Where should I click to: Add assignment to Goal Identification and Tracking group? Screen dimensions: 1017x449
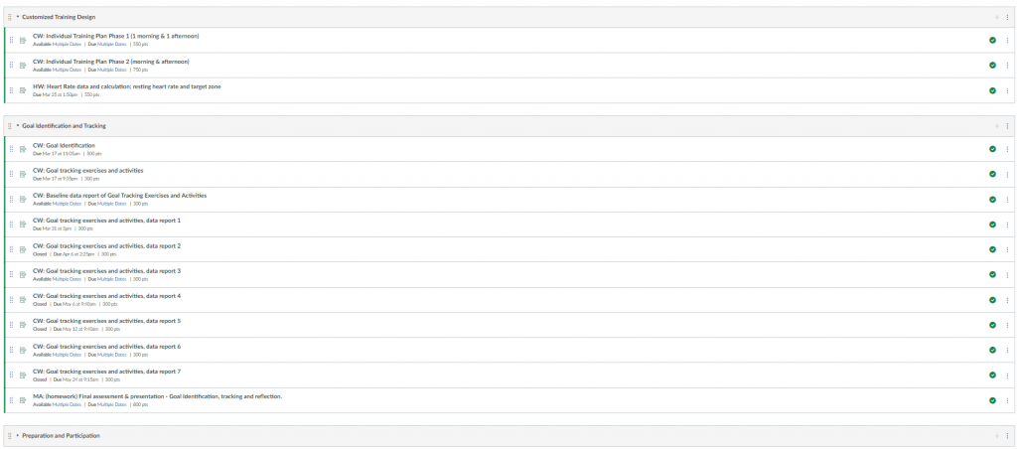click(x=996, y=126)
